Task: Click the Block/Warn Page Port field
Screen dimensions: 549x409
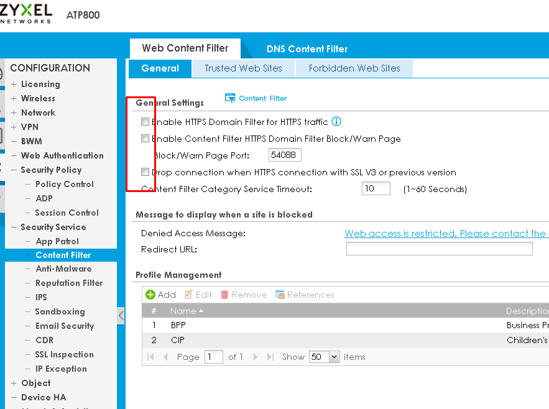Action: (285, 155)
